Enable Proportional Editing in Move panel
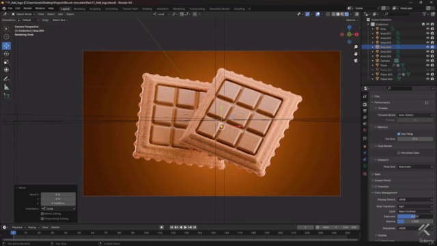Screen dimensions: 437x246 point(42,219)
